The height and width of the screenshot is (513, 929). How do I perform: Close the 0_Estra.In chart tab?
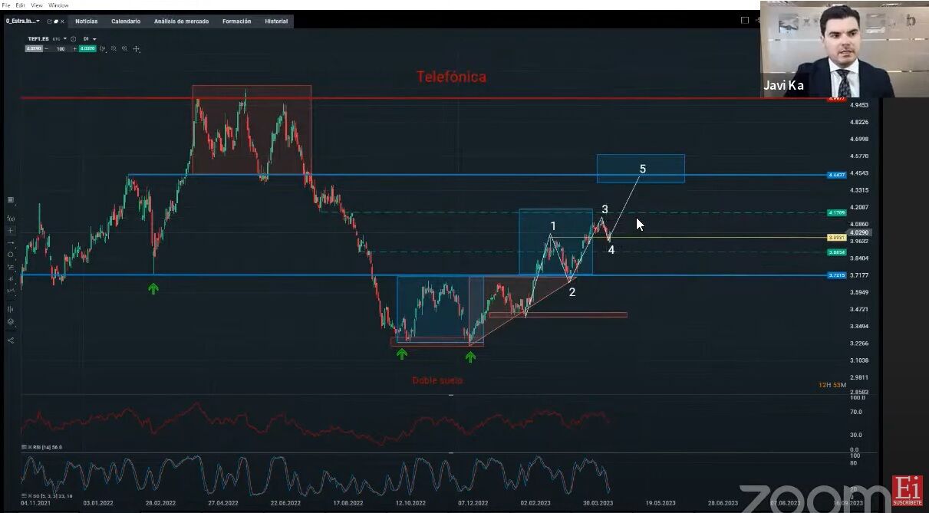click(62, 21)
